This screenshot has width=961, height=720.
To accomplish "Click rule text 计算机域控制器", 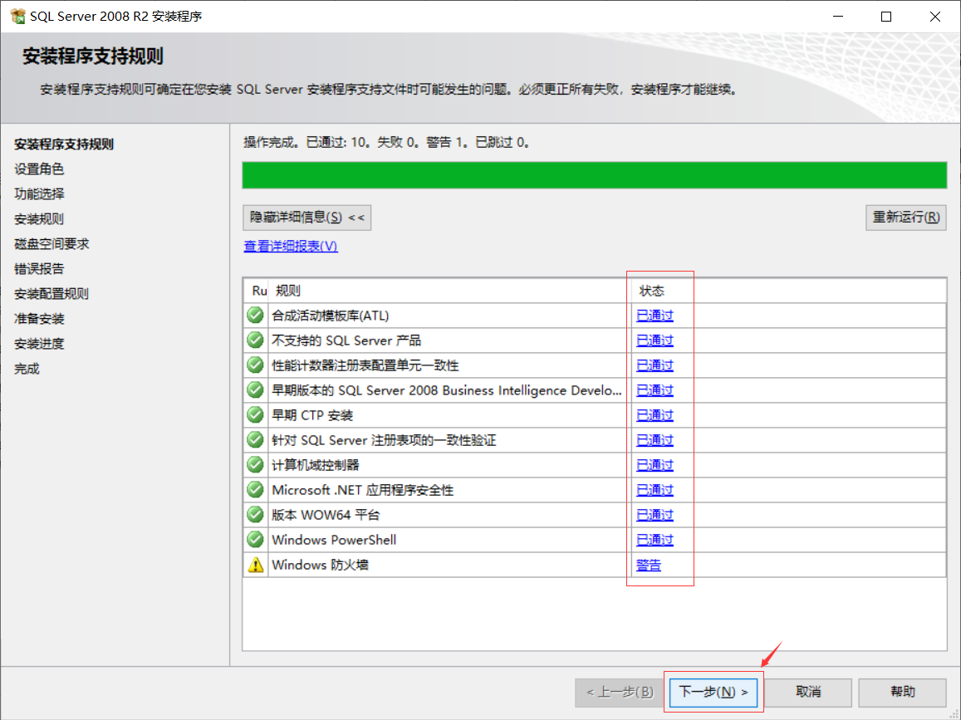I will point(316,465).
